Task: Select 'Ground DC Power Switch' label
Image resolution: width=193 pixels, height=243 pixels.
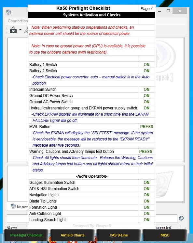Action: pos(51,96)
